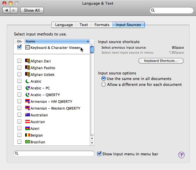Screen dimensions: 196x170
Task: Click the Brazilian flag icon
Action: 28,142
